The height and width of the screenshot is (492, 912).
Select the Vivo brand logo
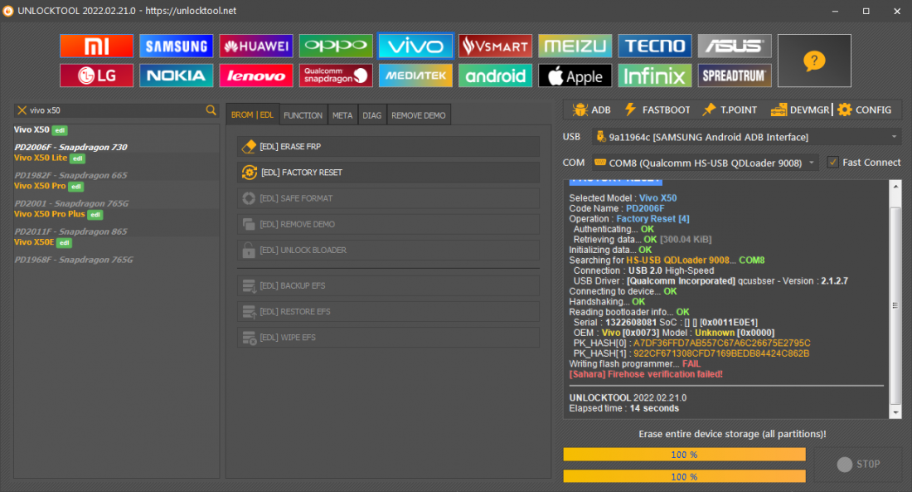[x=415, y=46]
